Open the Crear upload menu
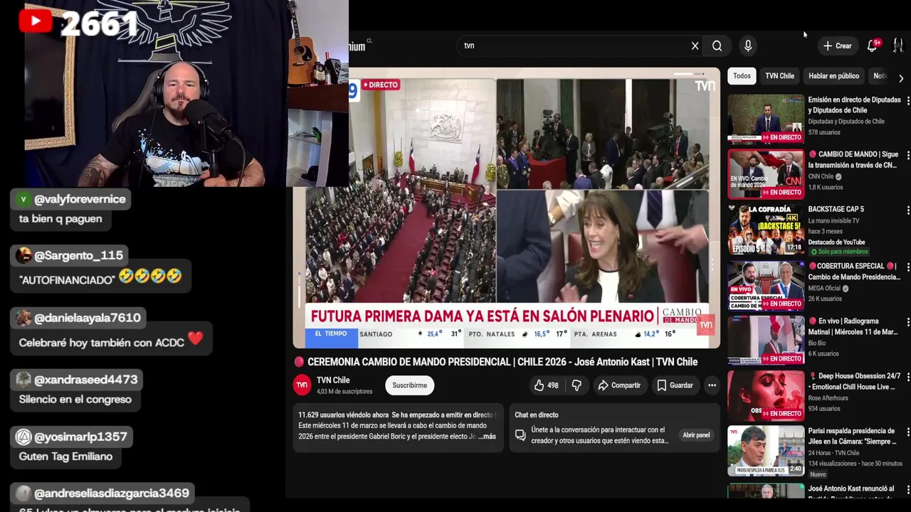 pyautogui.click(x=838, y=46)
